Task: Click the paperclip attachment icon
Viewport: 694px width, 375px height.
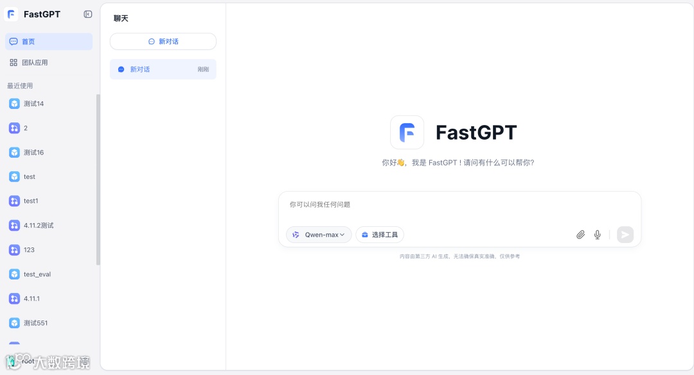Action: 580,235
